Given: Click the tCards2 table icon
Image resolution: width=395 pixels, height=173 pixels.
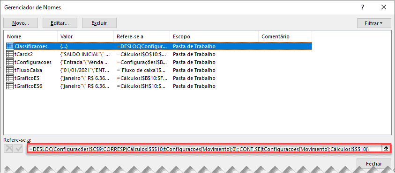Looking at the screenshot, I should 9,54.
